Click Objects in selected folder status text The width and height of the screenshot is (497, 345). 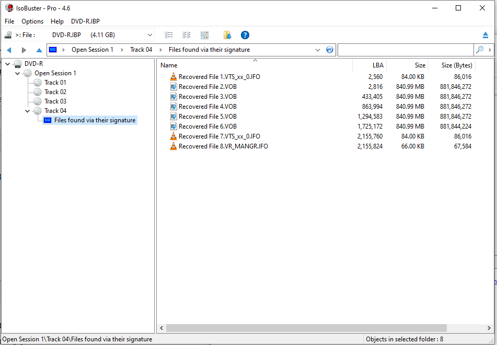pos(404,339)
